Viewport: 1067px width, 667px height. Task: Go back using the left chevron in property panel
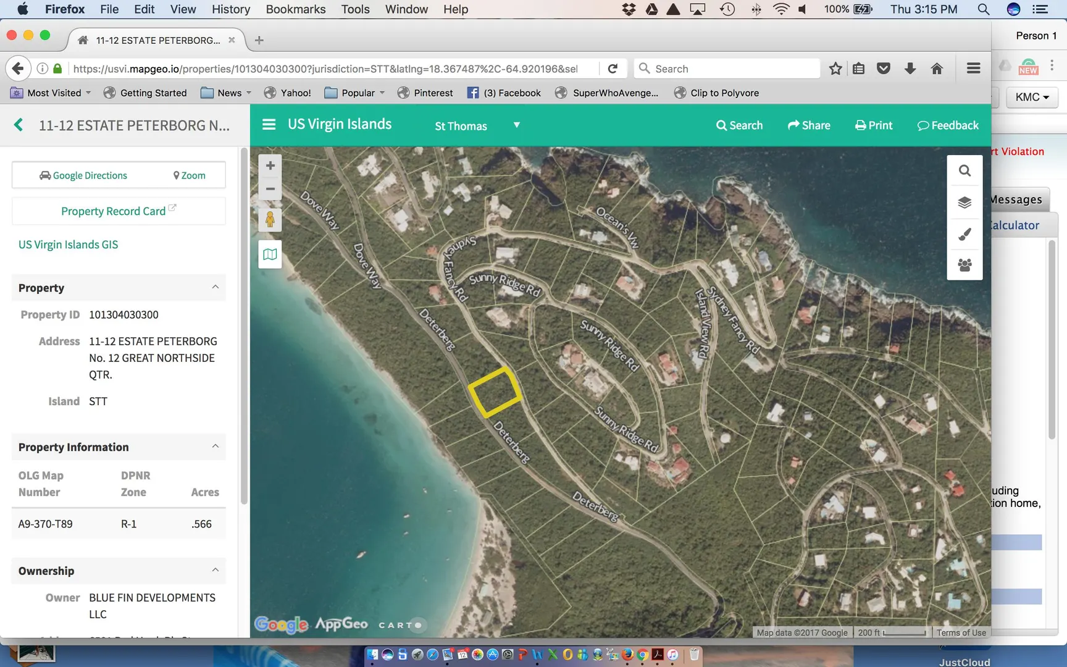pos(19,125)
